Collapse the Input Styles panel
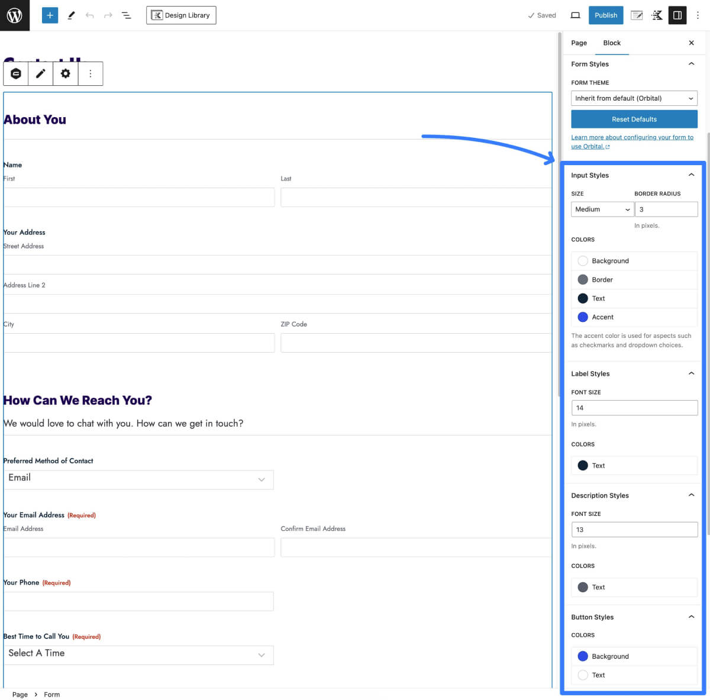710x700 pixels. (x=634, y=175)
